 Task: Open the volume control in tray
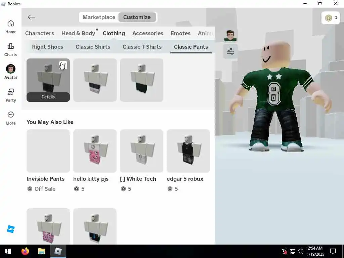301,251
